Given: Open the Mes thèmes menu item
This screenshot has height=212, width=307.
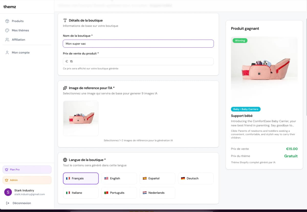Looking at the screenshot, I should 20,30.
